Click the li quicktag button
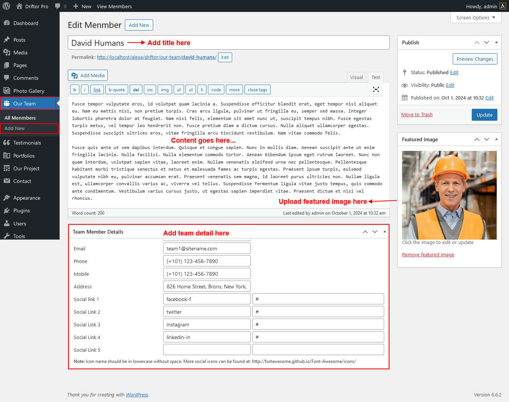The image size is (509, 402). coord(202,90)
